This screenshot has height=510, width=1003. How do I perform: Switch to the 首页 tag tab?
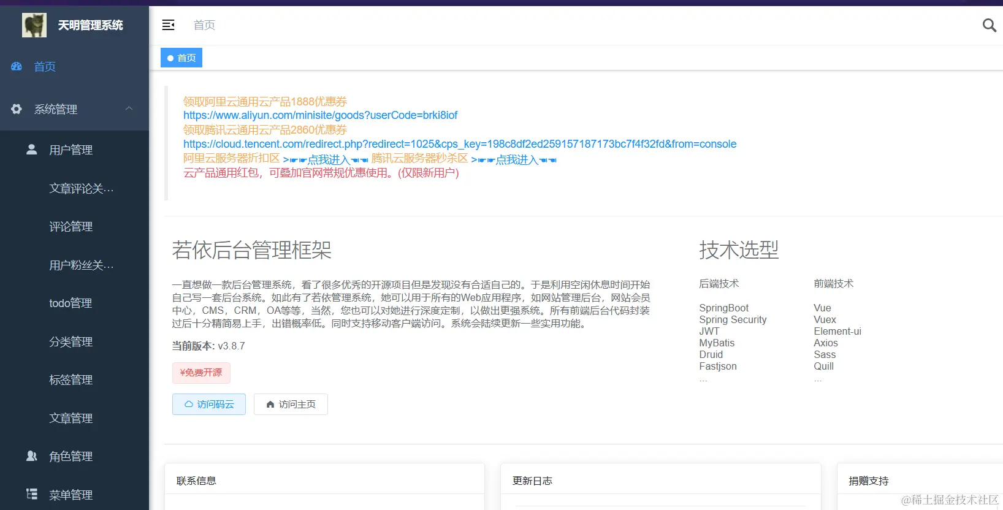click(181, 58)
